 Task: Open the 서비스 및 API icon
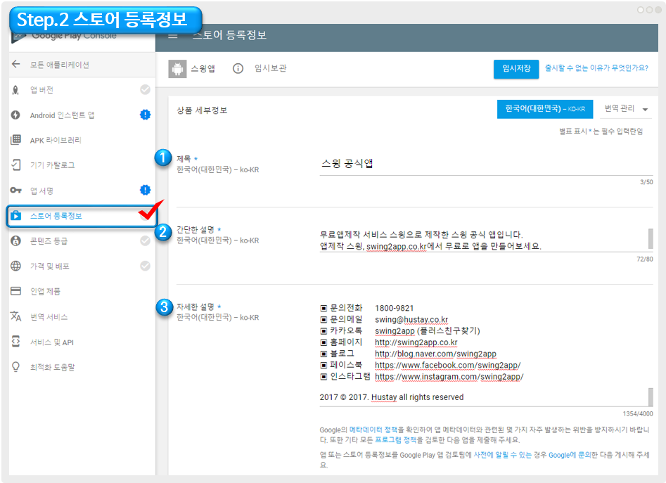15,342
